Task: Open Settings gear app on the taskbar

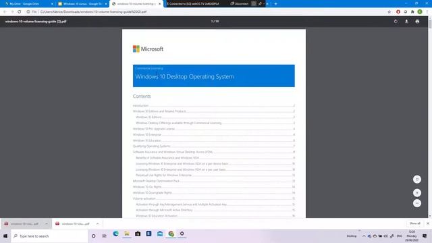Action: click(182, 234)
